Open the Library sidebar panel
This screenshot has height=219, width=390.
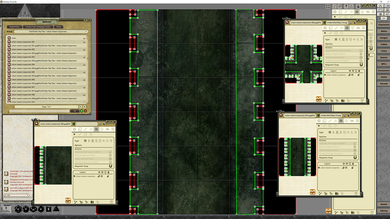(384, 210)
